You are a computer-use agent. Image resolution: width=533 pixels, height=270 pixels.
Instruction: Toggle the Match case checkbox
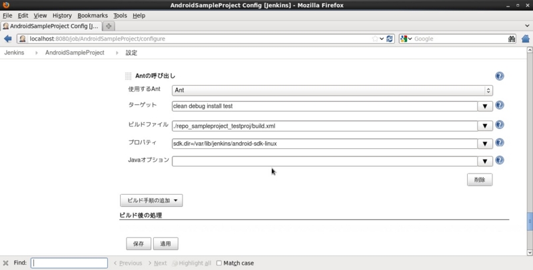pyautogui.click(x=219, y=263)
